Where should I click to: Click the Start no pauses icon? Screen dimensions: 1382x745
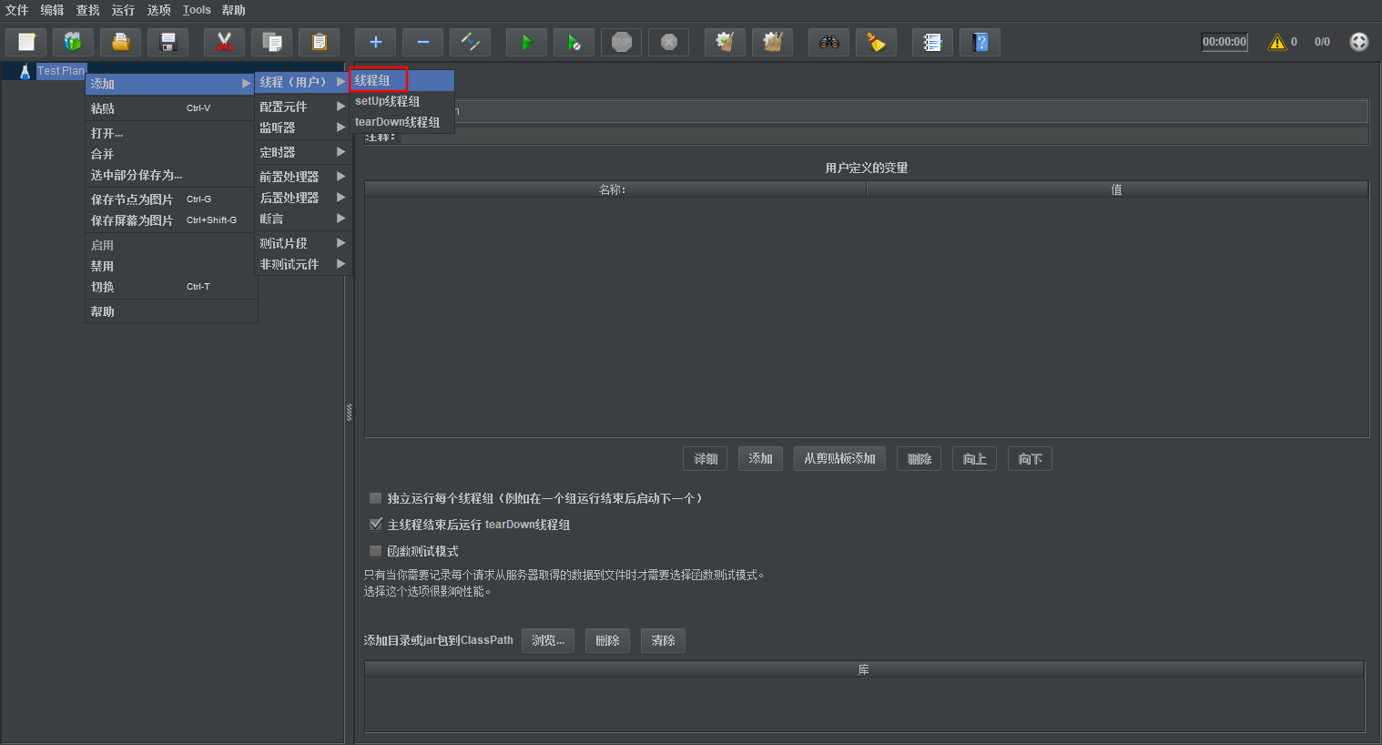coord(574,42)
